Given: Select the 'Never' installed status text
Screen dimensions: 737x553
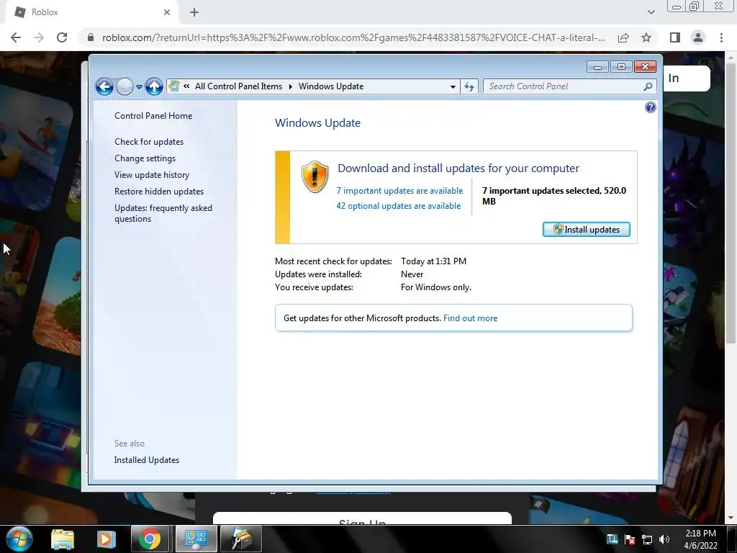Looking at the screenshot, I should 412,274.
